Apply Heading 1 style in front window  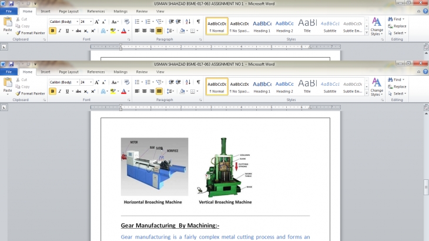point(262,87)
